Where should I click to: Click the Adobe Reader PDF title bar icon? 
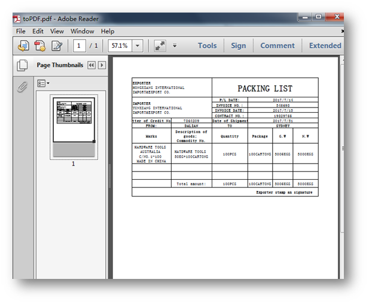tap(17, 19)
